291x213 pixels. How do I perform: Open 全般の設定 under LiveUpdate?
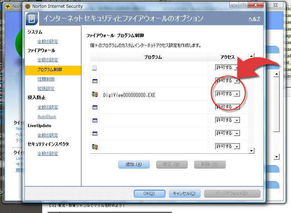point(48,135)
